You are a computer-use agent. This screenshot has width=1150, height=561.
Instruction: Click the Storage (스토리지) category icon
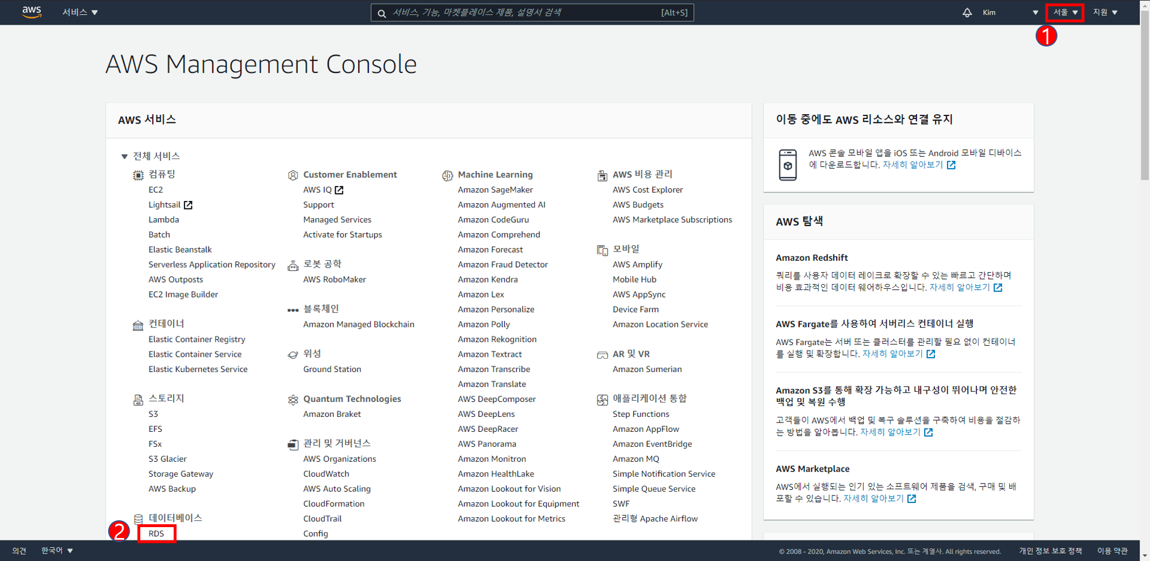[x=138, y=400]
